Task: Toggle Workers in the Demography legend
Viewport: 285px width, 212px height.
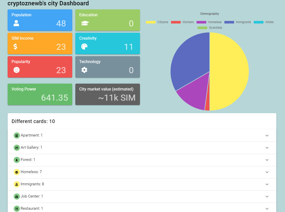Action: tap(182, 22)
